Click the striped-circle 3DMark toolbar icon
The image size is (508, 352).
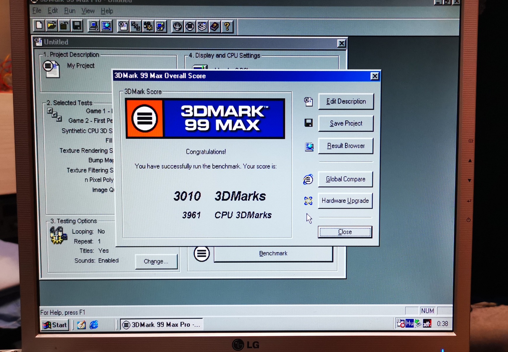(190, 27)
